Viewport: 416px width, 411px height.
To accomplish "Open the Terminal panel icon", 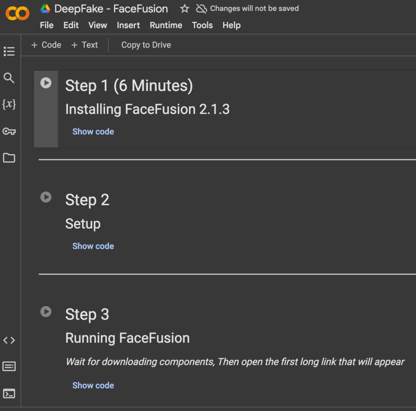I will (x=9, y=394).
